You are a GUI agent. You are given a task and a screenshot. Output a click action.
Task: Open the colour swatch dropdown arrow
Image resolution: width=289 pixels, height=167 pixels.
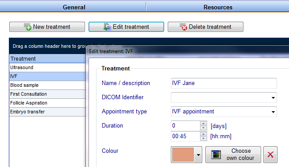point(198,155)
